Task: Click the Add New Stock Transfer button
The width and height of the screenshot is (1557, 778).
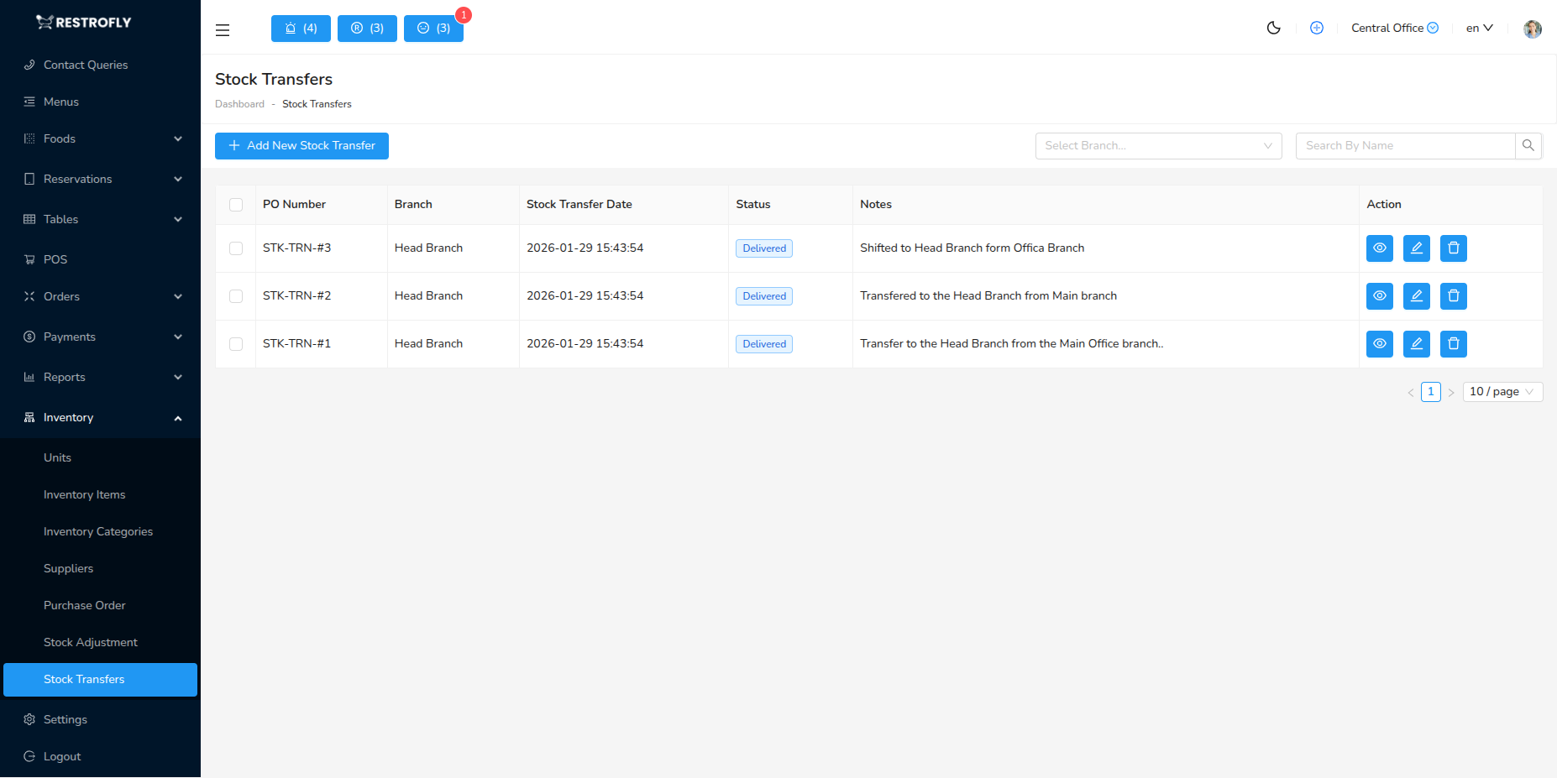Action: [301, 145]
